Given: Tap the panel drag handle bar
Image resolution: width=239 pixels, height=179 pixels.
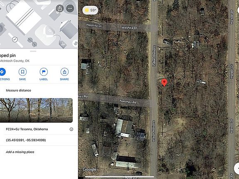Looking at the screenshot, I should tap(33, 51).
